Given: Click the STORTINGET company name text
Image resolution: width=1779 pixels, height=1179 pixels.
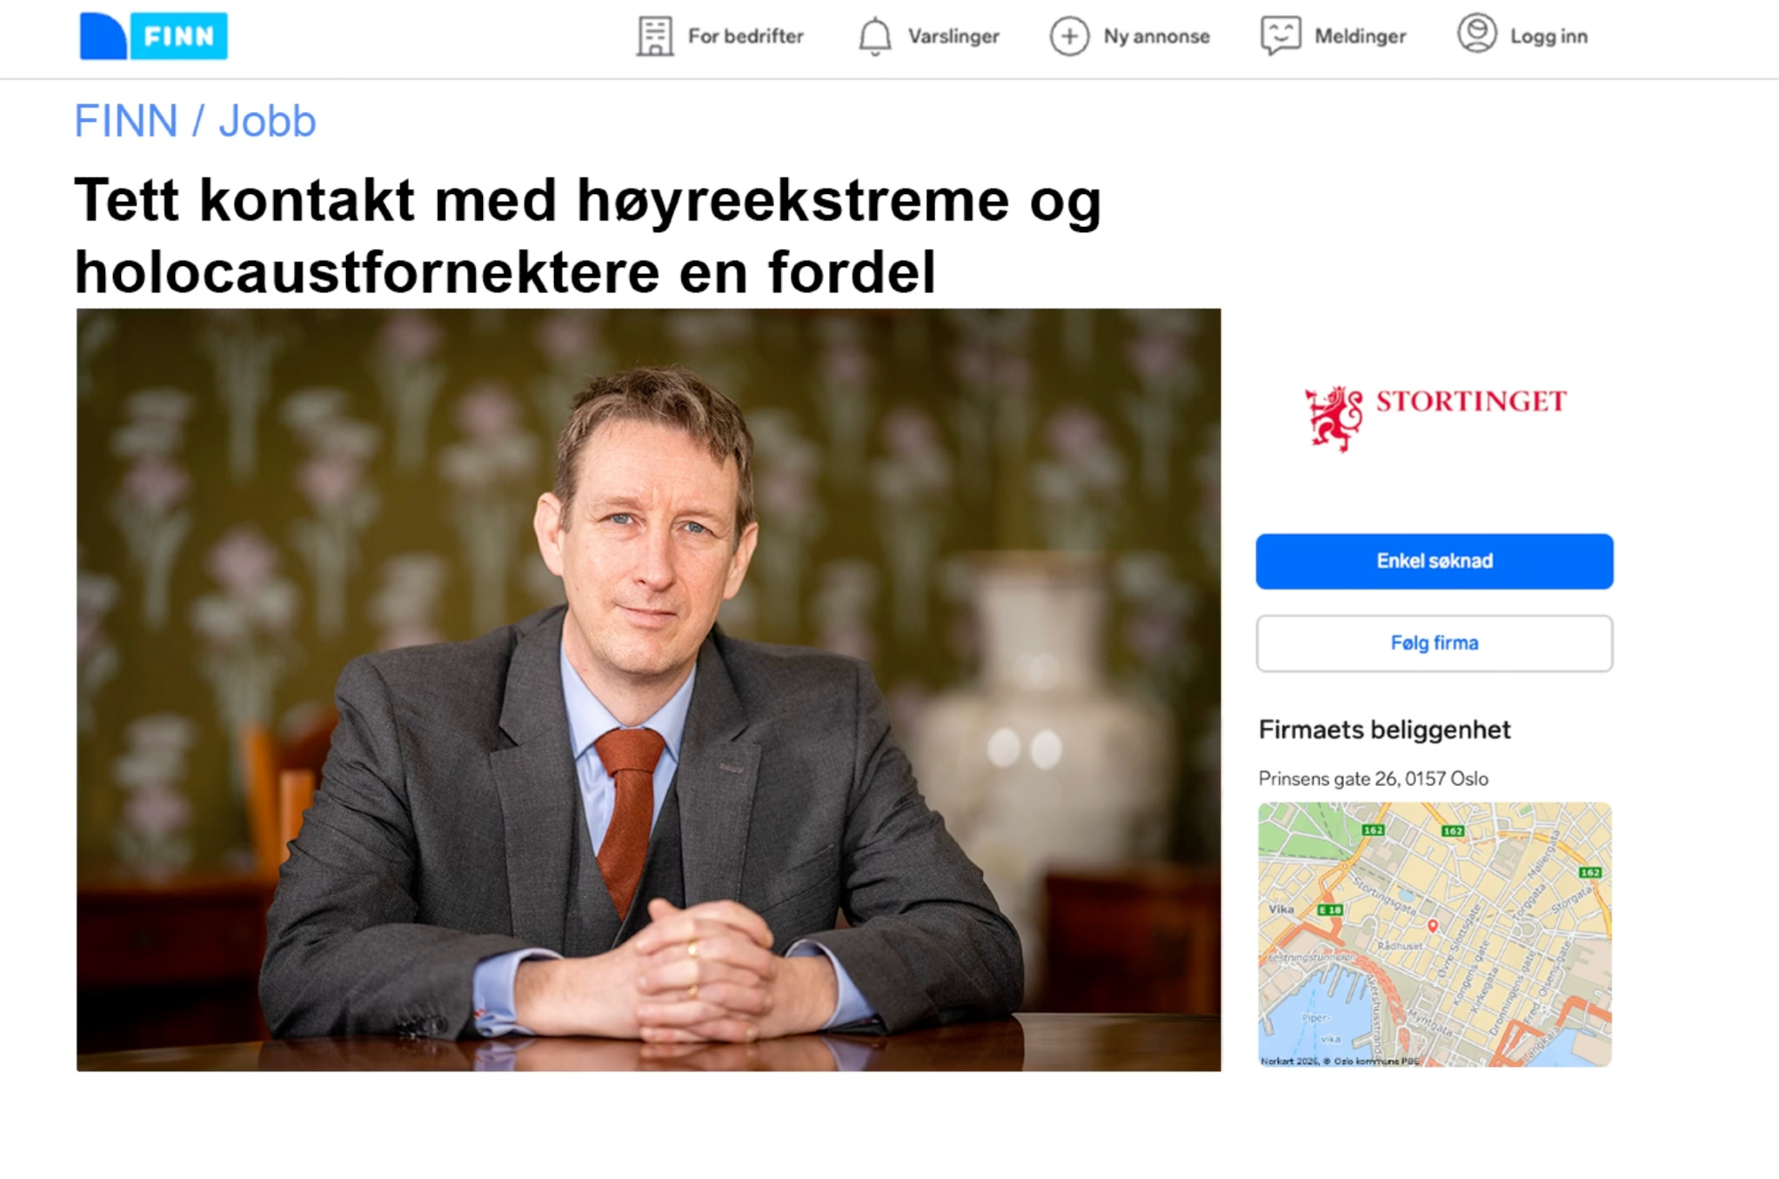Looking at the screenshot, I should (1471, 402).
